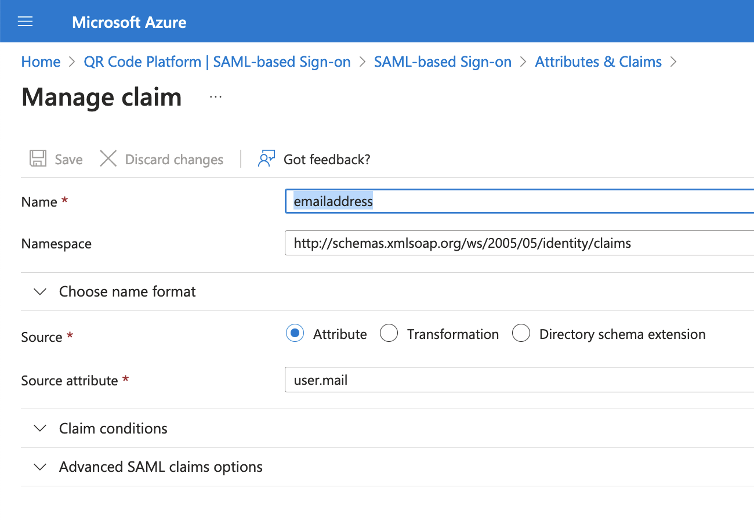Viewport: 754px width, 520px height.
Task: Open the Manage claim ellipsis menu
Action: (x=216, y=98)
